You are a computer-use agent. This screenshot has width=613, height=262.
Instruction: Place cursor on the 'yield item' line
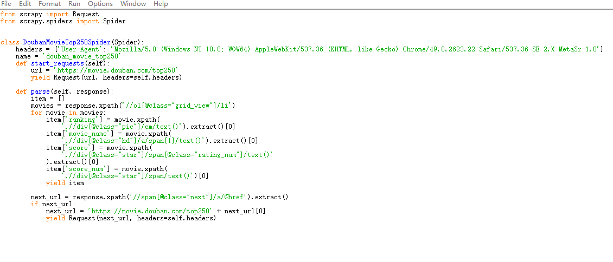65,183
